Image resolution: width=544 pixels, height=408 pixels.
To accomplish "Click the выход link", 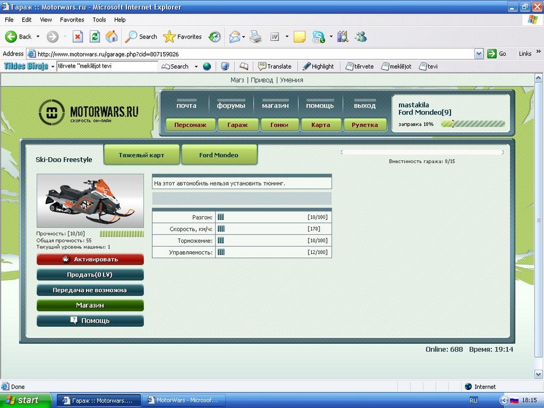I will coord(364,105).
